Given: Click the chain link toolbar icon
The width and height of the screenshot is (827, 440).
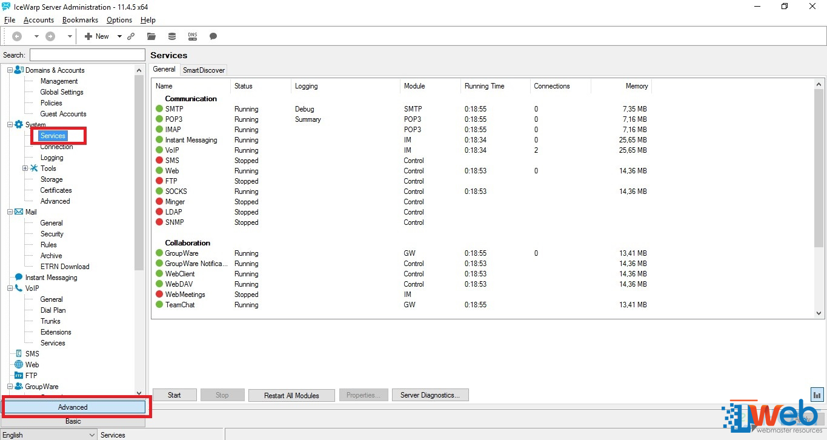Looking at the screenshot, I should tap(131, 36).
